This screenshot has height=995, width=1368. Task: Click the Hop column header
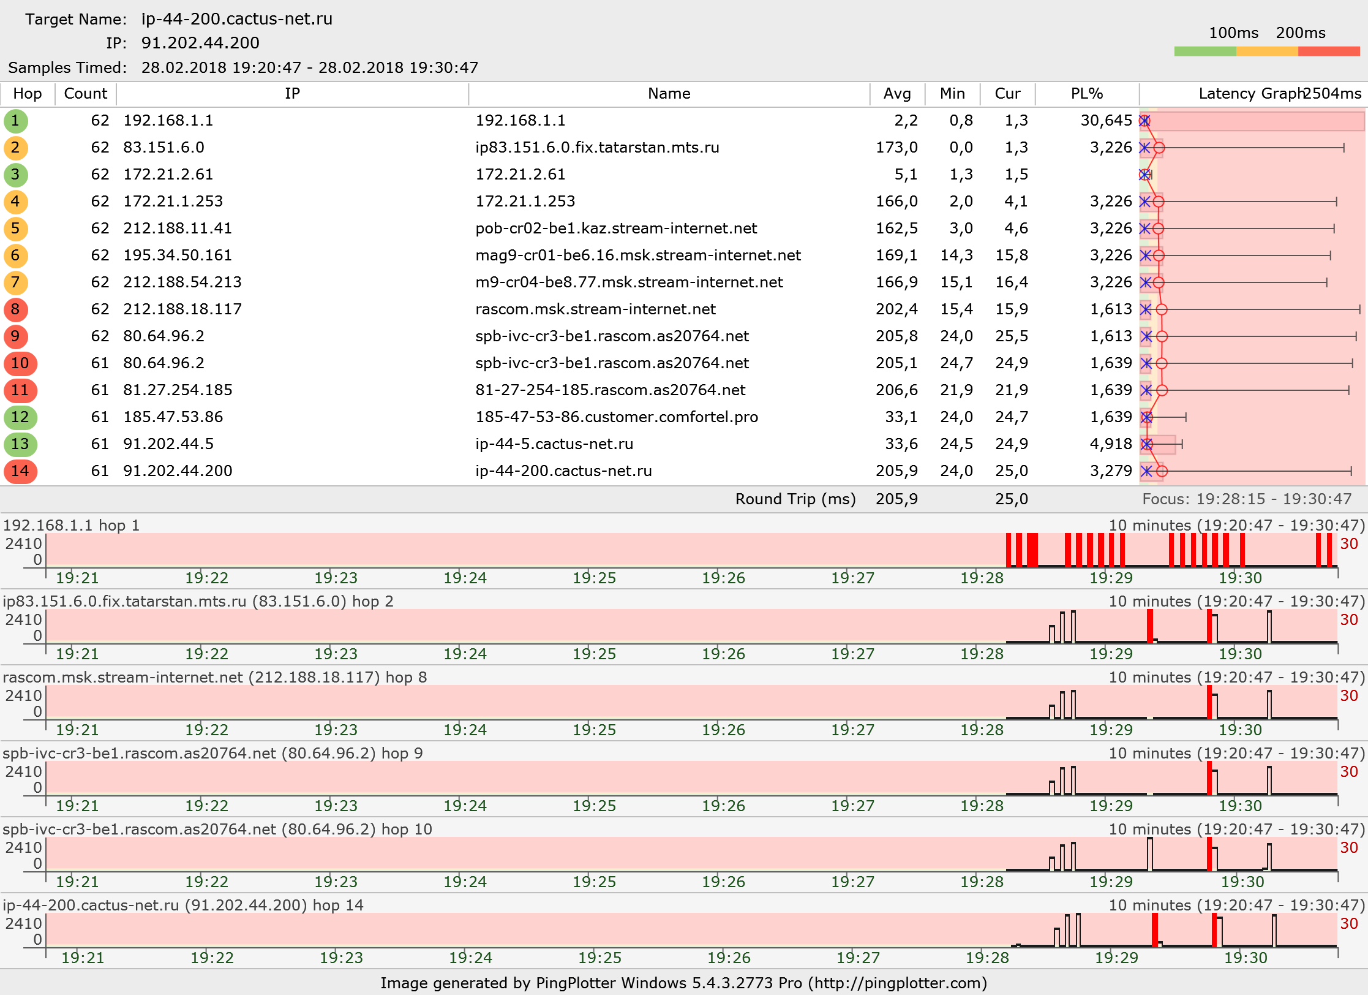(x=28, y=94)
